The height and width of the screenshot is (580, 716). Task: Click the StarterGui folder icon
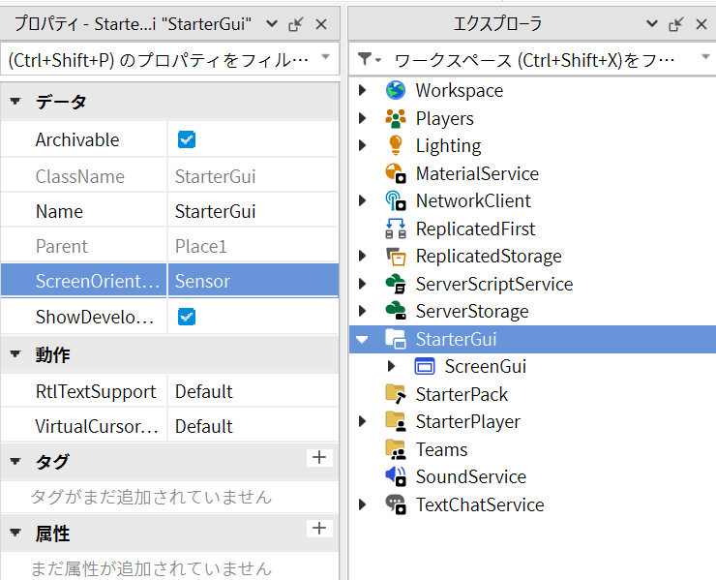click(396, 339)
